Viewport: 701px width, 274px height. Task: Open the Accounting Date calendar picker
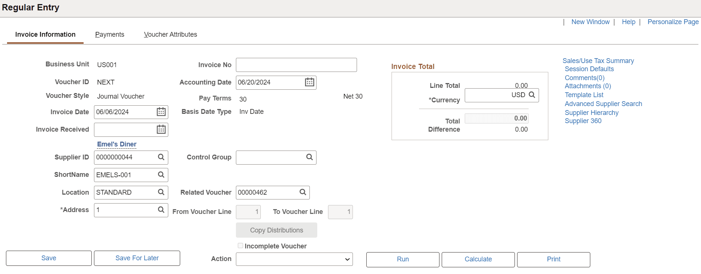(x=309, y=82)
